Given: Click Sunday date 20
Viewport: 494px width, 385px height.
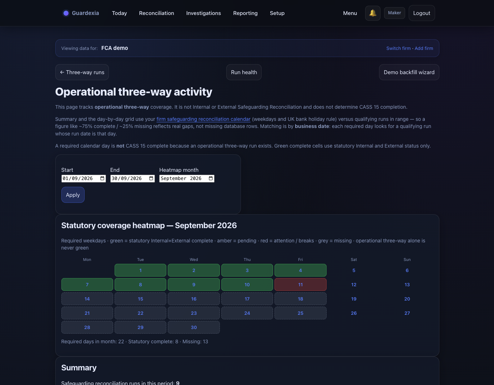Looking at the screenshot, I should [407, 299].
